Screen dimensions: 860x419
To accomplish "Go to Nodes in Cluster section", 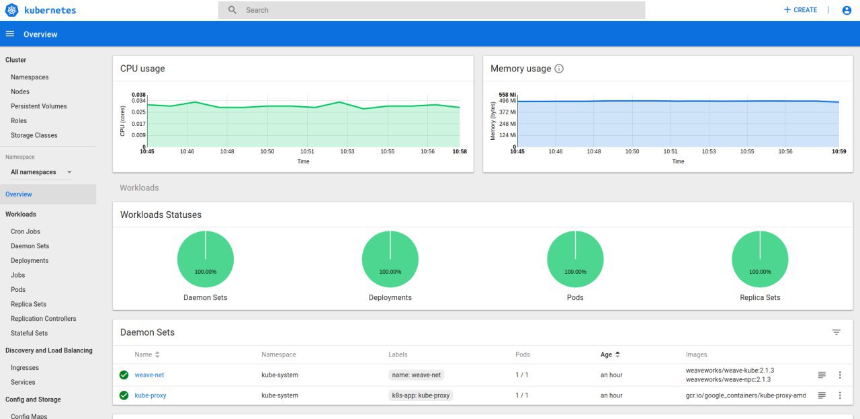I will (20, 91).
